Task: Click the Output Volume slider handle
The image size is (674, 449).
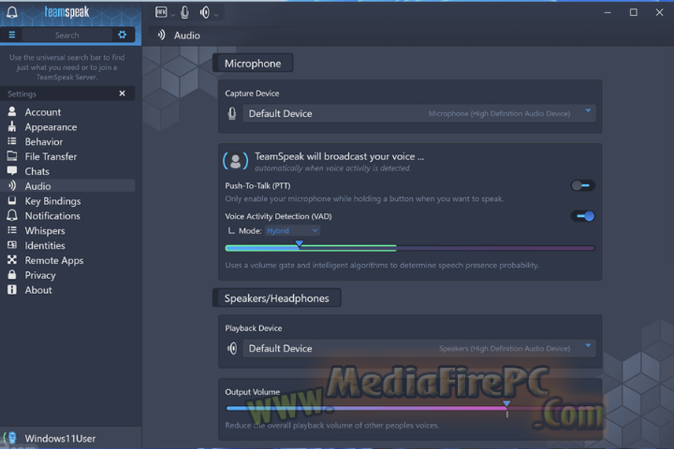Action: pos(506,404)
